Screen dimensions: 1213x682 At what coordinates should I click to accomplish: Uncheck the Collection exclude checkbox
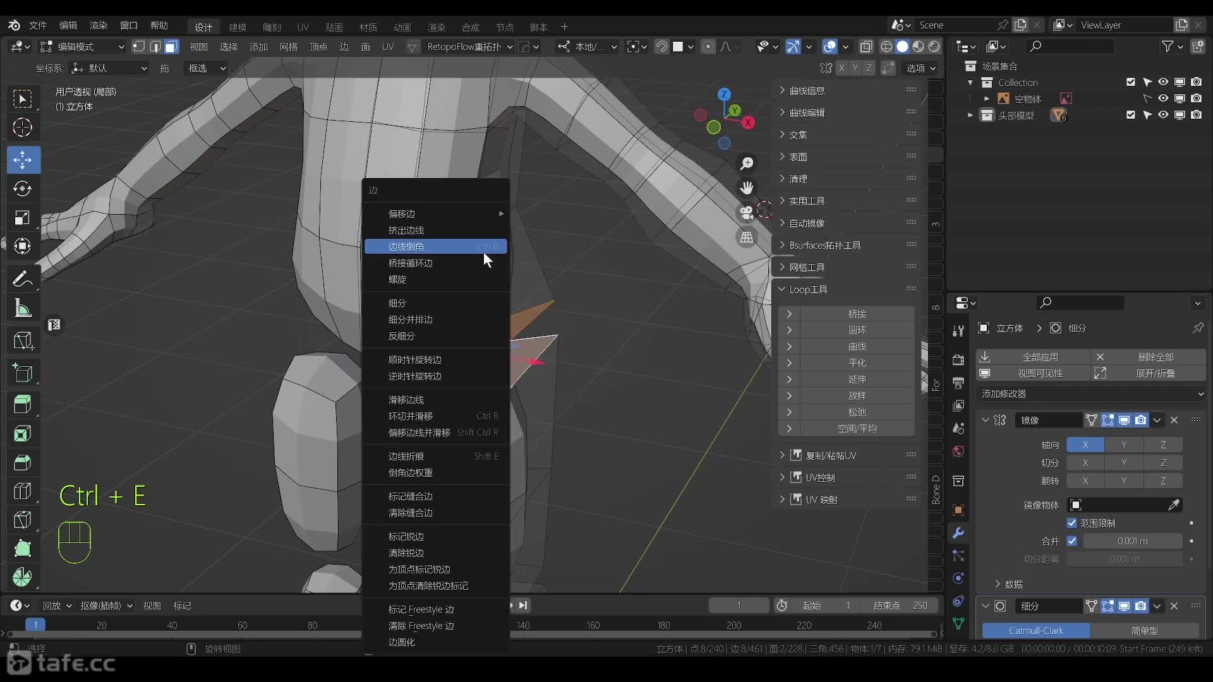(1131, 82)
